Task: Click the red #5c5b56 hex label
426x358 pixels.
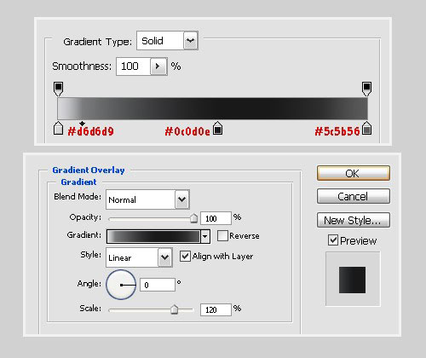Action: click(337, 131)
